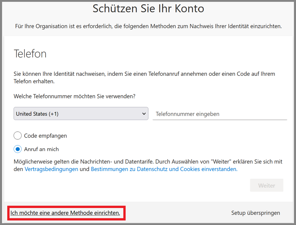Focus the "Telefonnummer eingeben" input field
Image resolution: width=296 pixels, height=225 pixels.
tap(219, 114)
